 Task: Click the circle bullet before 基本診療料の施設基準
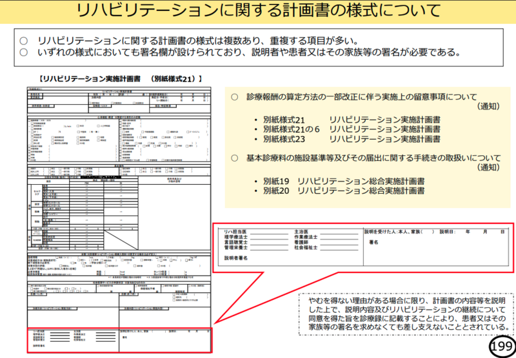point(235,158)
